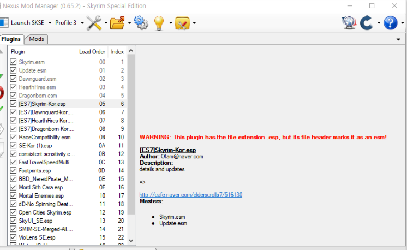The width and height of the screenshot is (407, 250).
Task: Open the wrench and screwdriver tools icon
Action: pos(94,23)
